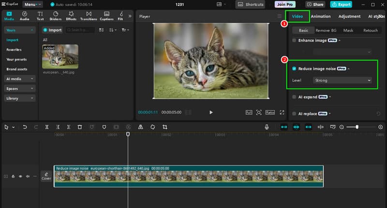Click the Share button
The image size is (387, 208).
(x=315, y=4)
